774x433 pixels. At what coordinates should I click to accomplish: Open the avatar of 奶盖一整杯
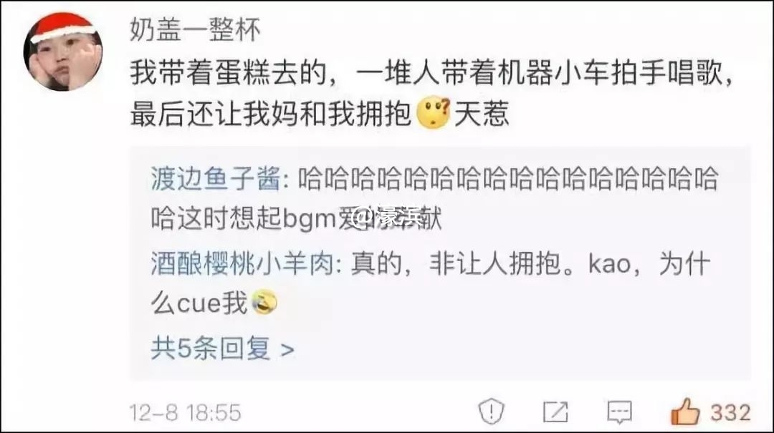tap(62, 52)
